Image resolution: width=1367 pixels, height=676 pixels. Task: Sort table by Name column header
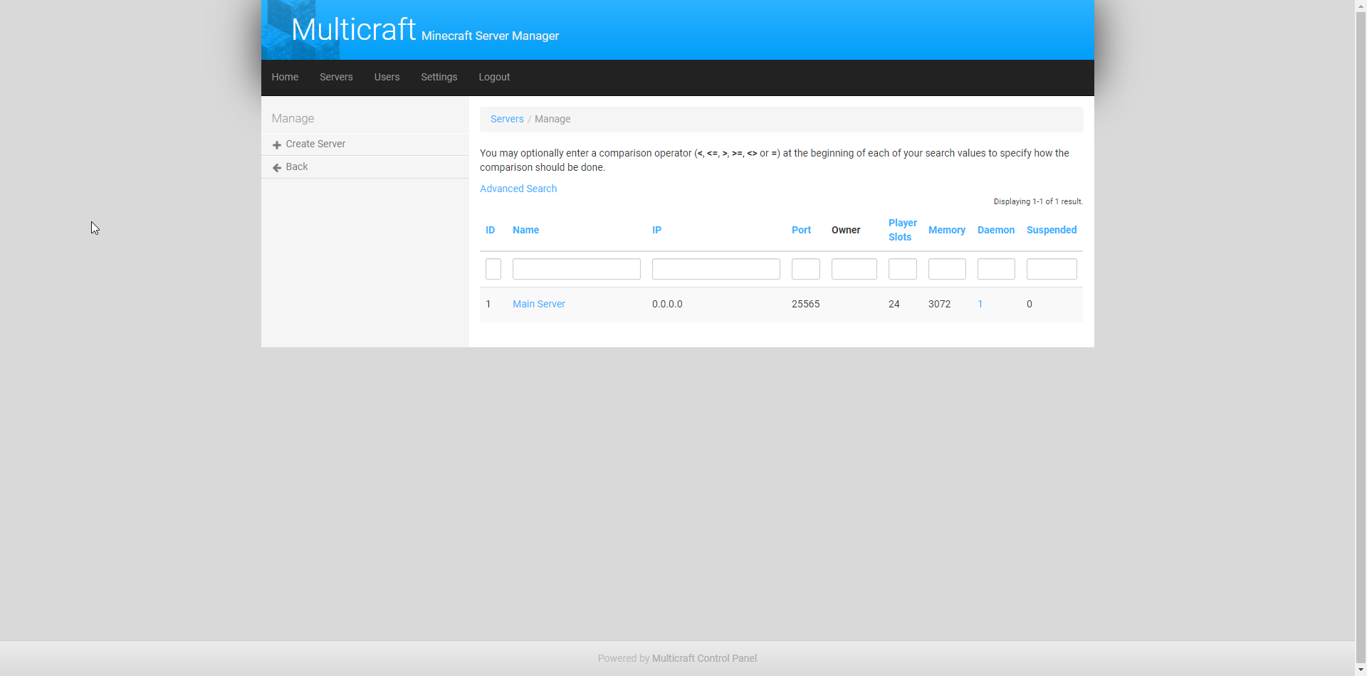(x=525, y=230)
